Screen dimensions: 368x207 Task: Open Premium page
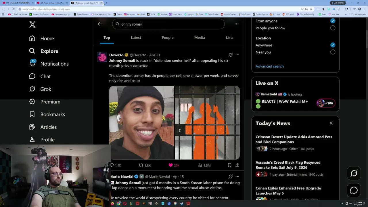45,102
